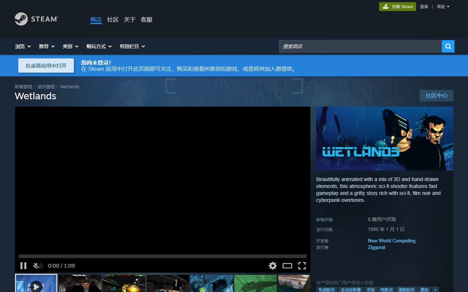Click the 登录 login link

tap(424, 7)
